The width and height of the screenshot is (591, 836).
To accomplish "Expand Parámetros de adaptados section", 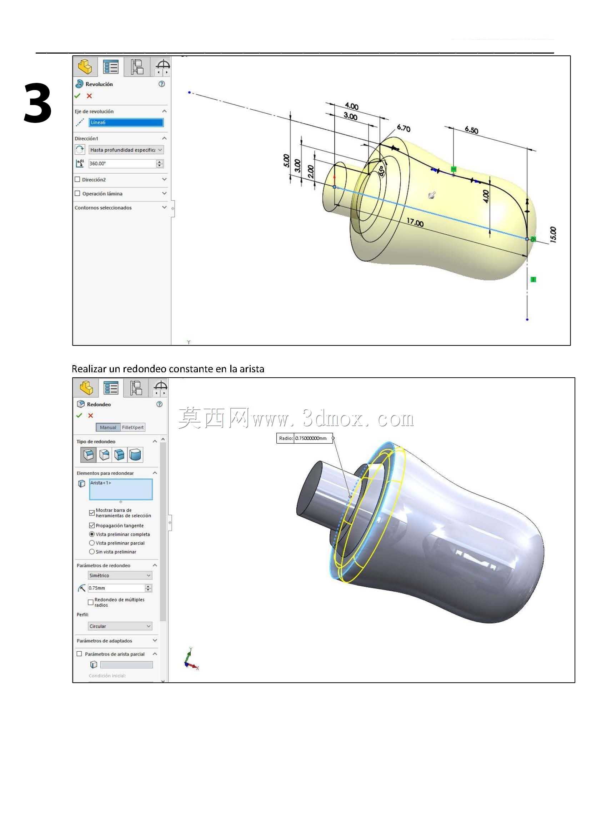I will (155, 641).
